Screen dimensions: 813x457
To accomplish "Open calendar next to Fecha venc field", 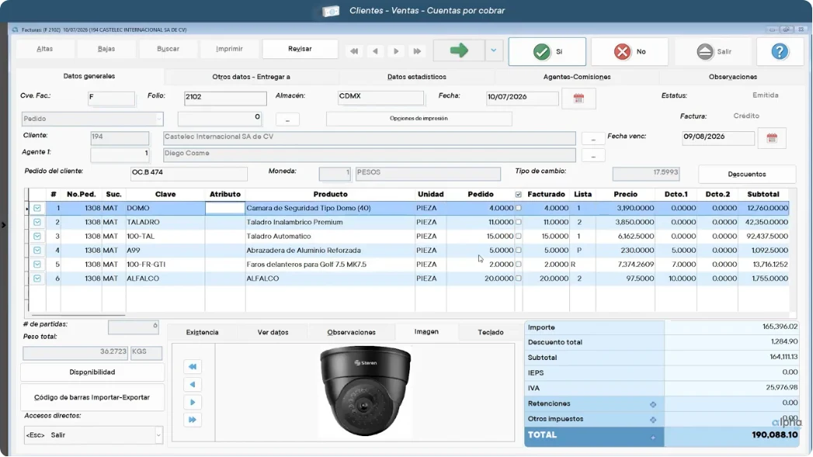I will point(772,138).
